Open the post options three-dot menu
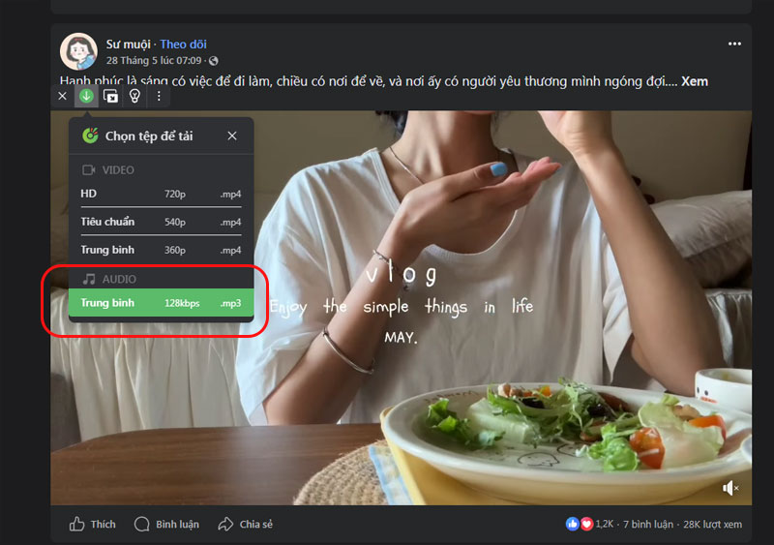The width and height of the screenshot is (774, 545). click(734, 45)
